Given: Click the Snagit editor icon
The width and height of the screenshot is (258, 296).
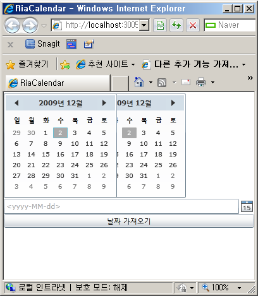Looking at the screenshot, I should pyautogui.click(x=89, y=44).
